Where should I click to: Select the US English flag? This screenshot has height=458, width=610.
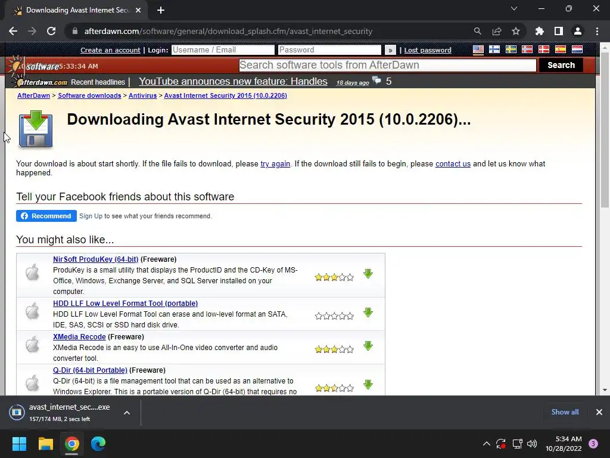click(x=478, y=49)
